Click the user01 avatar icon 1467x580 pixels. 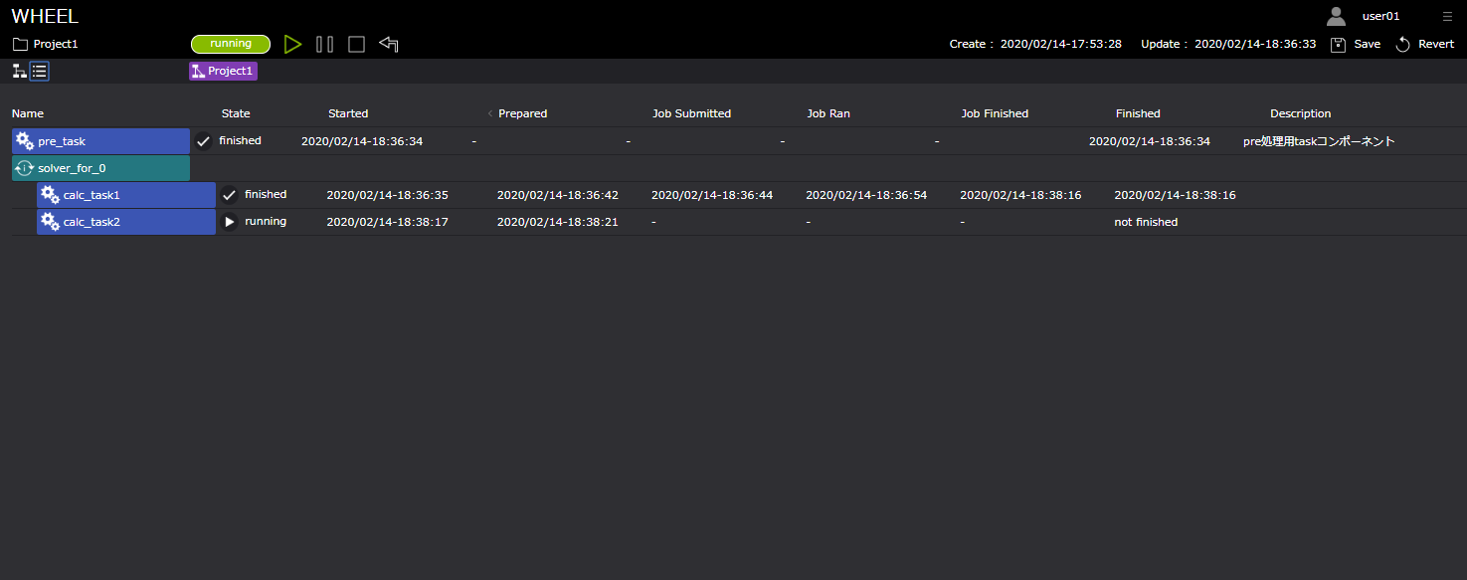point(1336,16)
